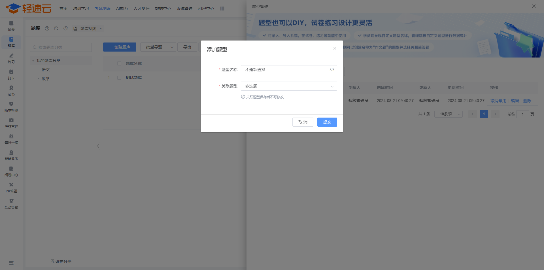Click the help question mark icon beside 题库
The height and width of the screenshot is (270, 544).
point(47,28)
